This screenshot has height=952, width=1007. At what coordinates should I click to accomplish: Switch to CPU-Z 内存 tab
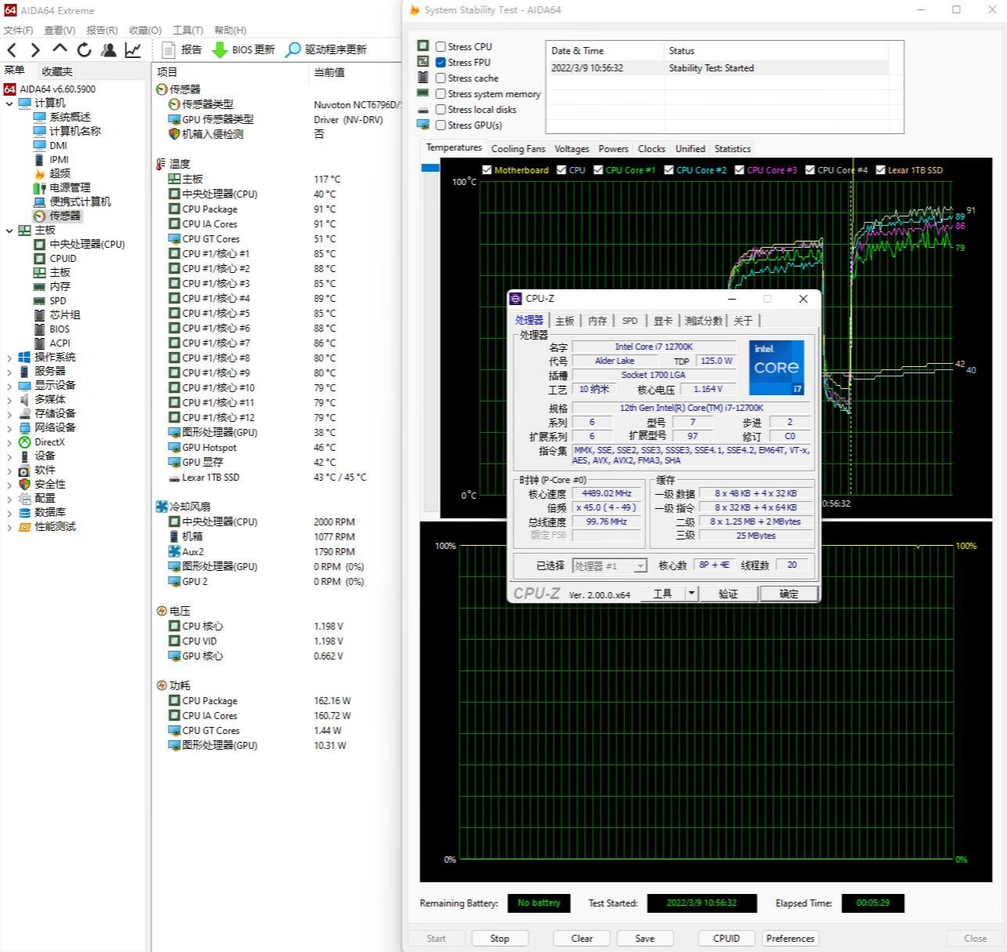point(597,321)
